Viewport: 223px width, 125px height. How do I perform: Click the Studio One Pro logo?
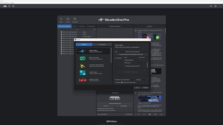pos(114,20)
